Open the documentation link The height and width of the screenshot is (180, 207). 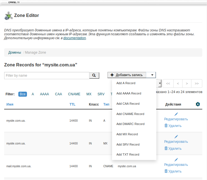(x=74, y=38)
